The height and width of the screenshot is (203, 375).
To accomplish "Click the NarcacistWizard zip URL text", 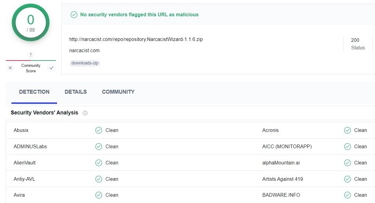I will pos(136,39).
